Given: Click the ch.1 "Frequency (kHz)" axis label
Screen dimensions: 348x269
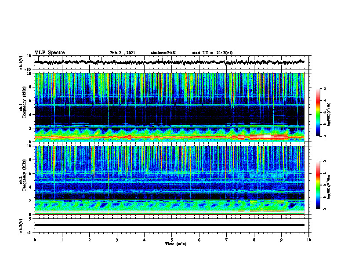Looking at the screenshot, I should click(24, 102).
